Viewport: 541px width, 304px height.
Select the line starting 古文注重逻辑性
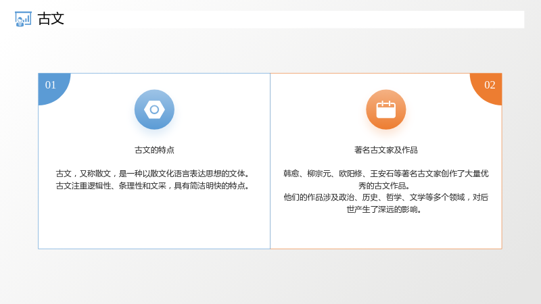pyautogui.click(x=153, y=186)
